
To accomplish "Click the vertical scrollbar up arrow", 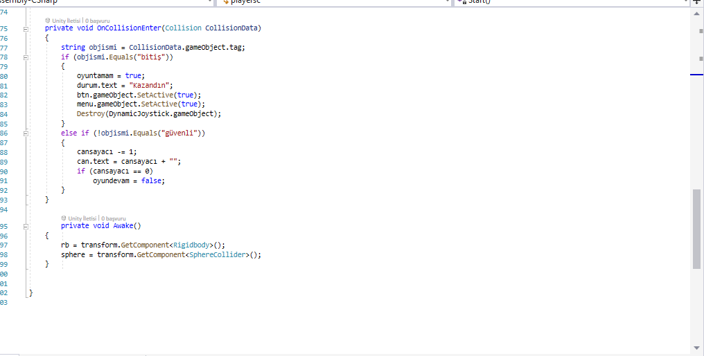I will tap(696, 15).
